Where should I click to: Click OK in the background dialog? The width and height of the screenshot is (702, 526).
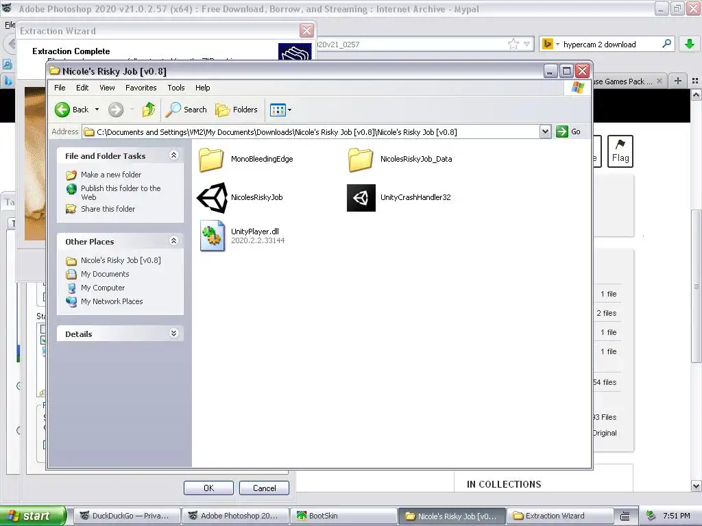tap(208, 488)
